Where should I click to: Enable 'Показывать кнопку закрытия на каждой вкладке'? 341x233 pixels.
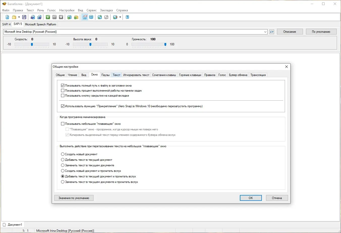(63, 96)
